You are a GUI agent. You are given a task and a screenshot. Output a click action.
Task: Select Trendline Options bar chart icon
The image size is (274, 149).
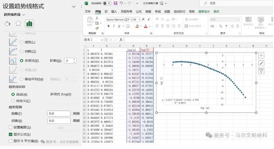pos(29,24)
